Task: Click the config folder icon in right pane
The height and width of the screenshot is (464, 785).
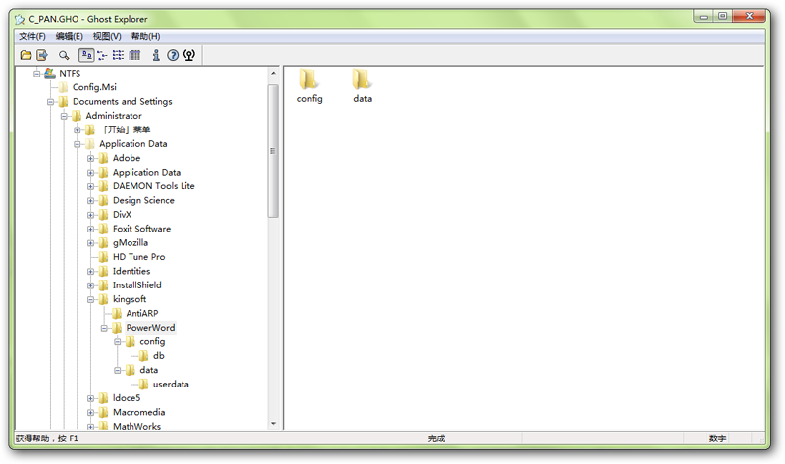Action: [x=309, y=79]
